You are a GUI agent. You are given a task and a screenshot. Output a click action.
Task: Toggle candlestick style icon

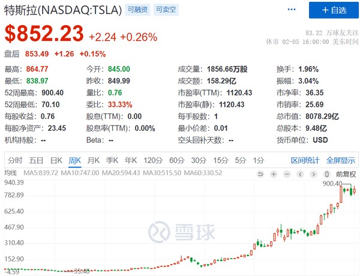(x=327, y=174)
